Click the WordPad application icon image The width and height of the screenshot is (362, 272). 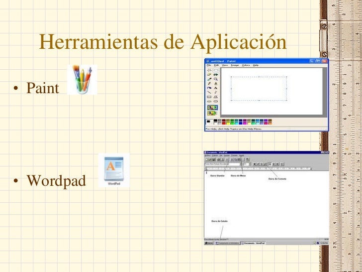(114, 170)
